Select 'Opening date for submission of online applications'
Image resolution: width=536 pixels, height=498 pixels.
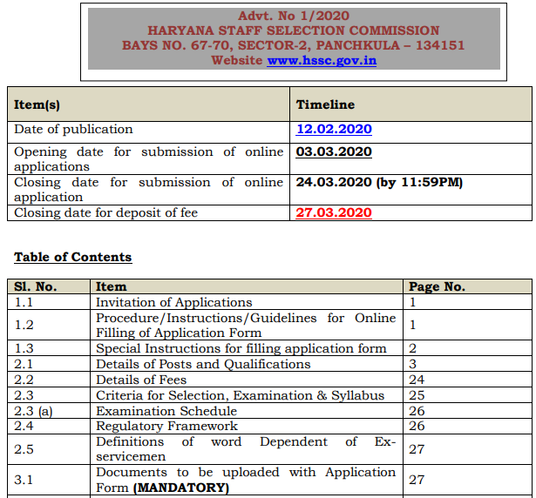pyautogui.click(x=149, y=159)
